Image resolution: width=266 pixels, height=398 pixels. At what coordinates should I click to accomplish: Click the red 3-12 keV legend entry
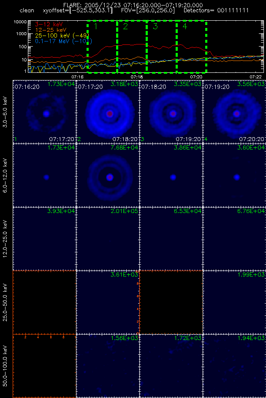pyautogui.click(x=49, y=25)
